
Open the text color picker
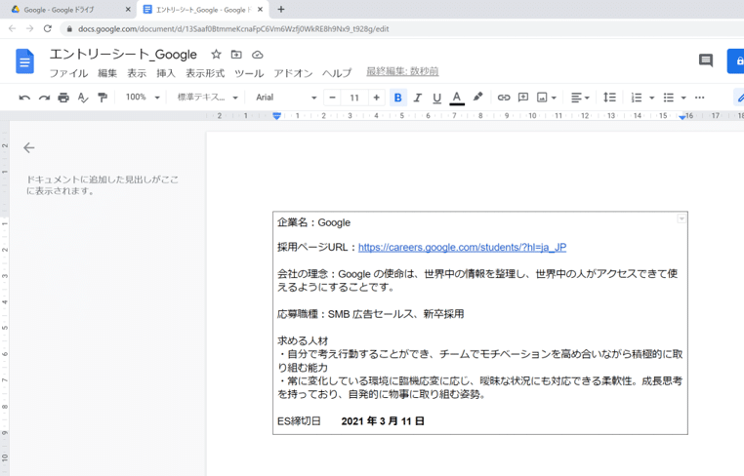tap(457, 98)
